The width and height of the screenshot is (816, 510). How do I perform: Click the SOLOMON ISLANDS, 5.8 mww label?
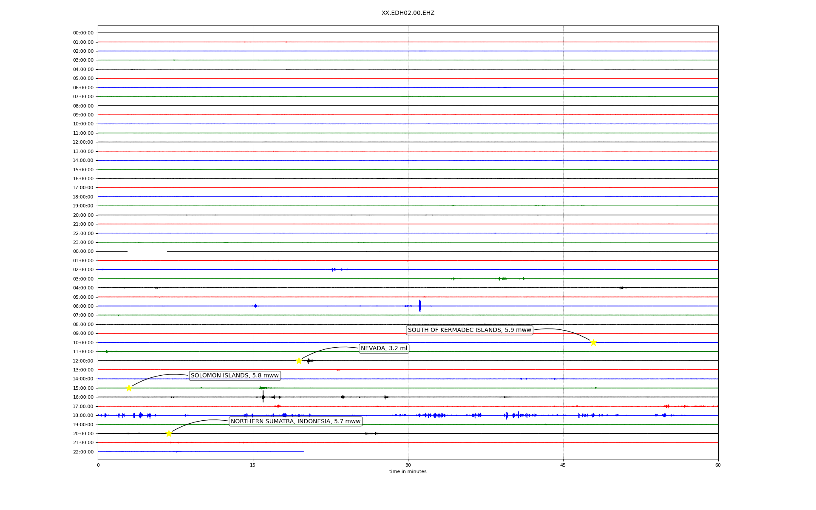click(235, 376)
